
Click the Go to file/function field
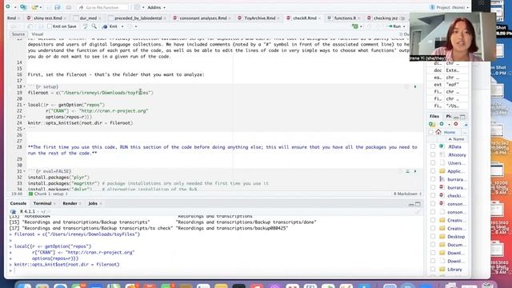(103, 7)
